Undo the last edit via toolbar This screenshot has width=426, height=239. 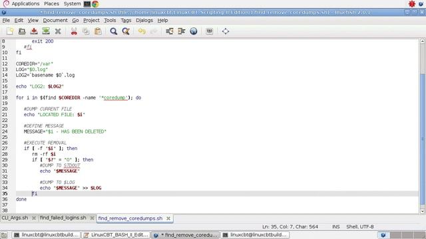tap(142, 31)
